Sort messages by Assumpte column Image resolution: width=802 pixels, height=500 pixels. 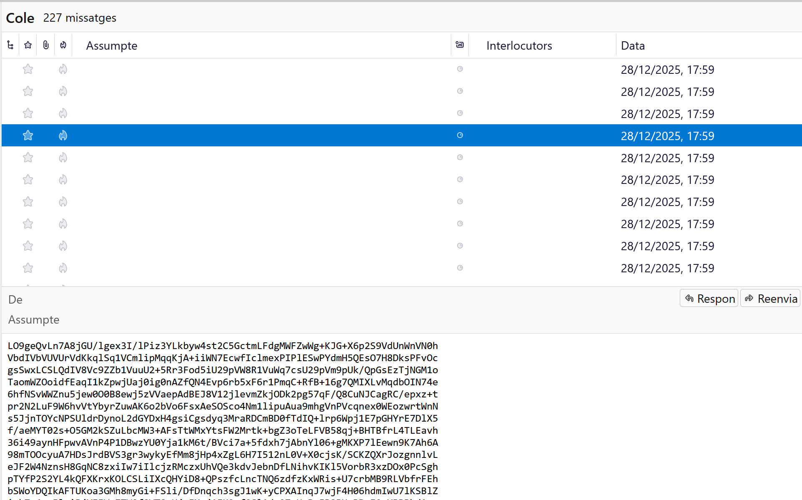coord(111,45)
